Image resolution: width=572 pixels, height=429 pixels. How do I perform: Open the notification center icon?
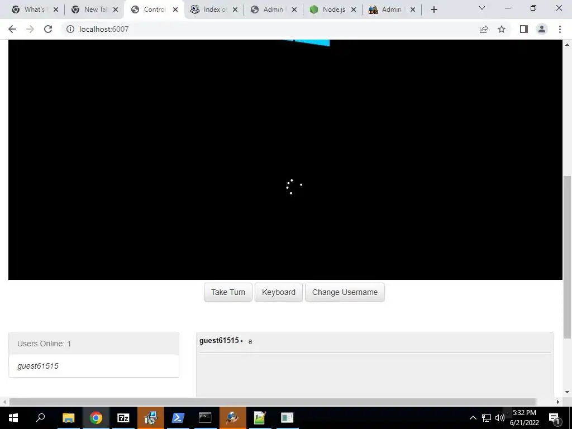[x=554, y=418]
